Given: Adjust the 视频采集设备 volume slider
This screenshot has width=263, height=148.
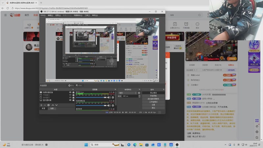Looking at the screenshot, I should [91, 106].
